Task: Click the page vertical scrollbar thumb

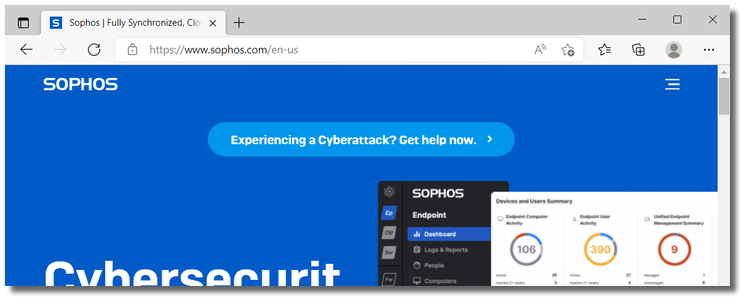Action: (724, 96)
